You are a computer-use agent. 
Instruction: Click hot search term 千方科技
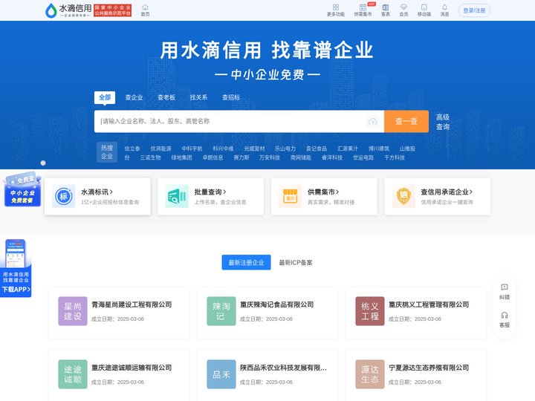coord(395,157)
